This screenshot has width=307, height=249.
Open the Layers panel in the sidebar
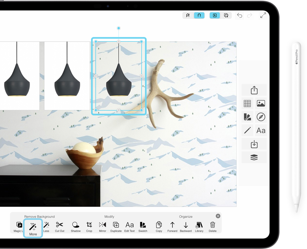click(254, 157)
